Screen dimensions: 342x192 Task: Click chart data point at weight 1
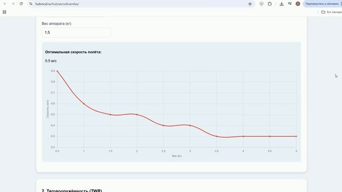pyautogui.click(x=84, y=103)
